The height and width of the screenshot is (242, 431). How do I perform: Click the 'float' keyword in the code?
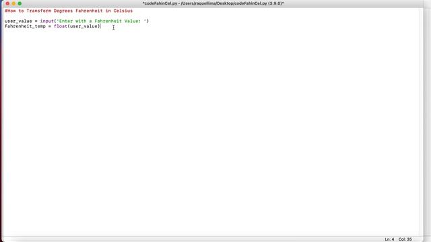pos(61,26)
